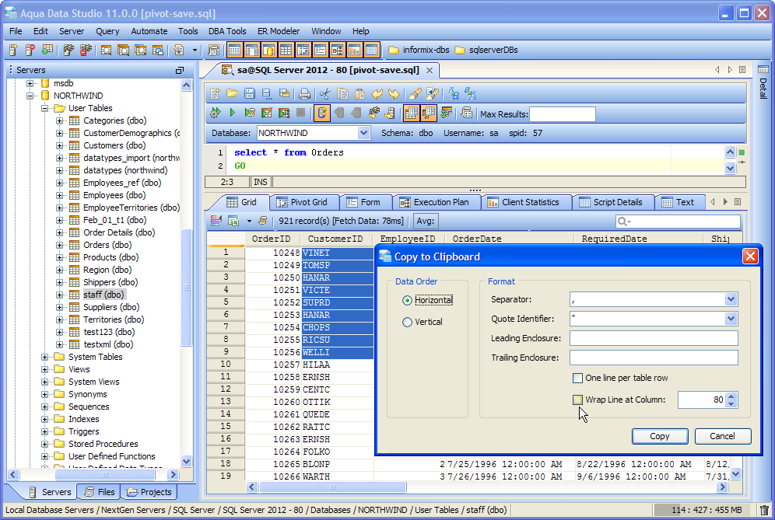Viewport: 775px width, 520px height.
Task: Switch to the Pivot Grid tab
Action: coord(303,202)
